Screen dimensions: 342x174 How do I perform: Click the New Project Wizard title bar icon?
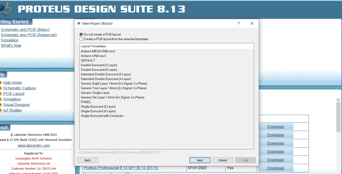(79, 24)
